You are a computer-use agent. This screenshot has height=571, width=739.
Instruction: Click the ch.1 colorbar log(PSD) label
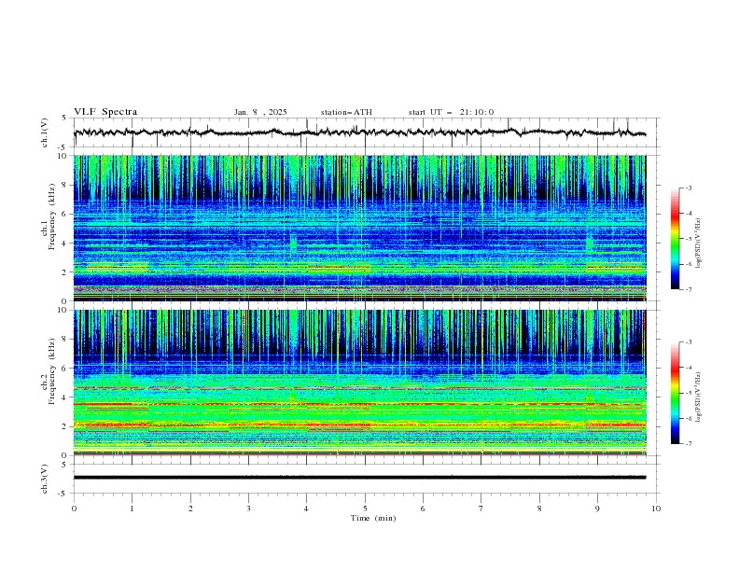(x=698, y=244)
